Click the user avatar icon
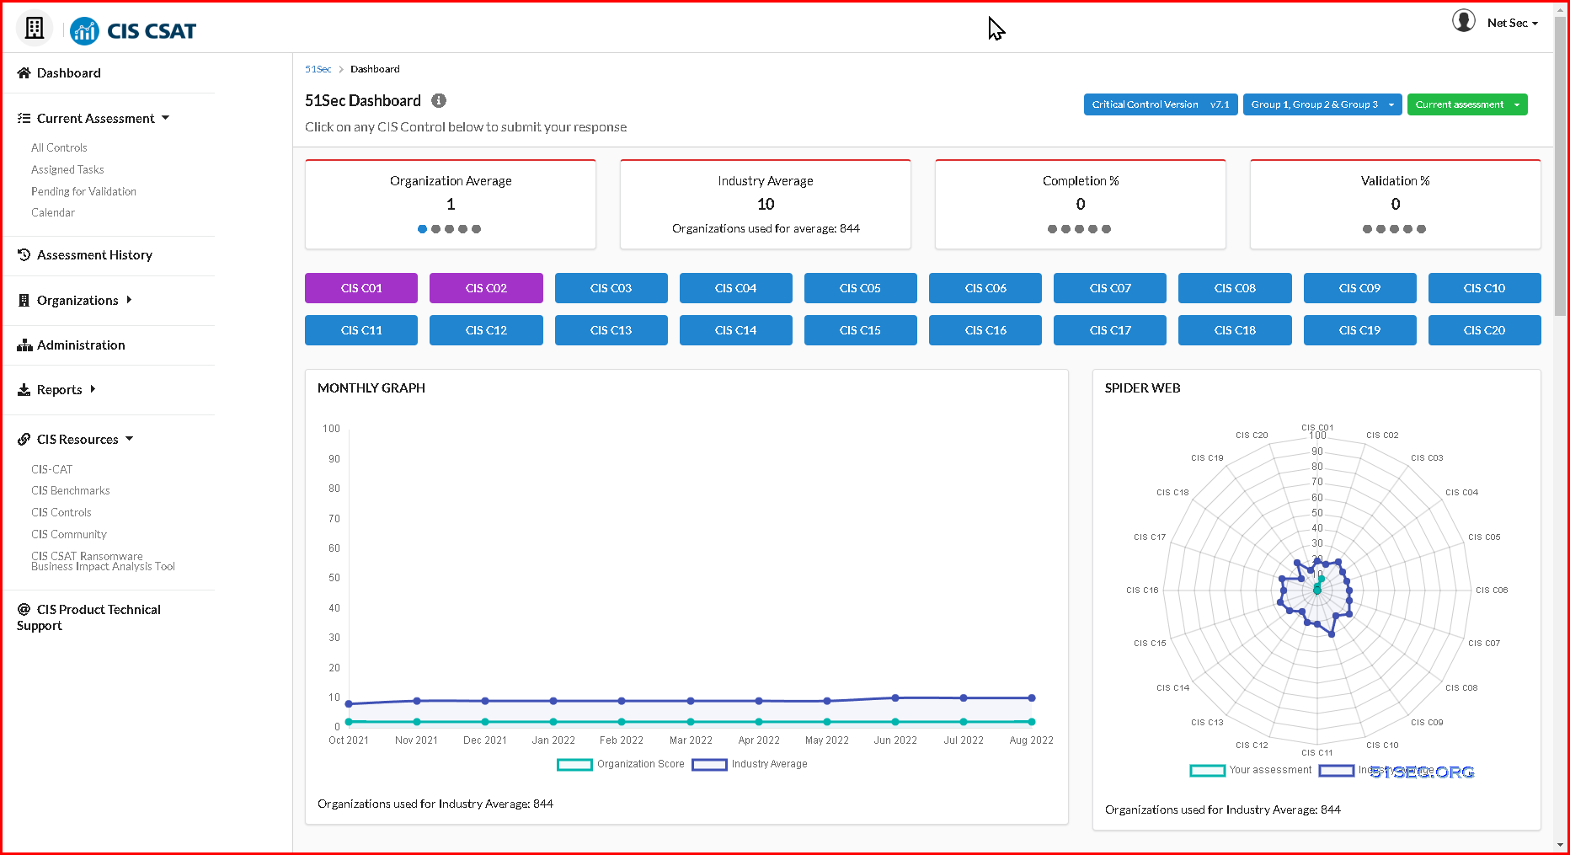Image resolution: width=1570 pixels, height=855 pixels. point(1464,21)
